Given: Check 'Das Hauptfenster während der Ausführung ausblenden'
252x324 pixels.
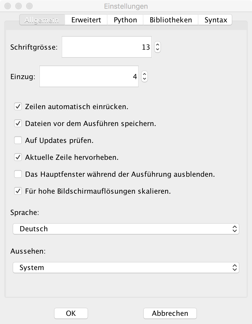Looking at the screenshot, I should pos(18,174).
